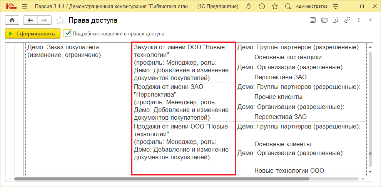Image resolution: width=381 pixels, height=187 pixels.
Task: Click value Основные поставщики
Action: (x=288, y=57)
